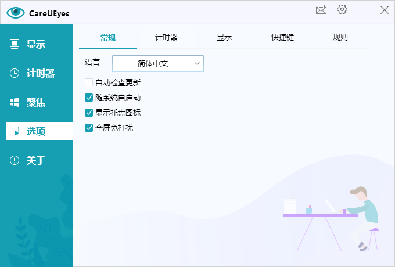395x267 pixels.
Task: Switch to the 快捷键 tab
Action: coord(282,38)
